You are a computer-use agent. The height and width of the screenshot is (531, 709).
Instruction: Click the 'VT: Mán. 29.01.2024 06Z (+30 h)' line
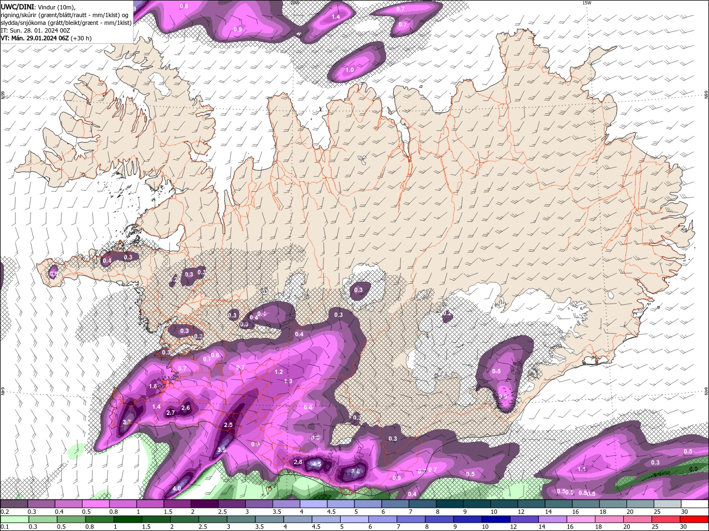46,38
